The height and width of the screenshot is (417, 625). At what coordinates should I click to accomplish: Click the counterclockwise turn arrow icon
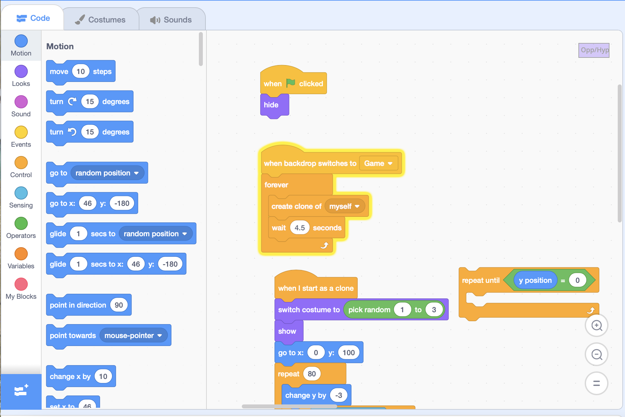pyautogui.click(x=72, y=132)
